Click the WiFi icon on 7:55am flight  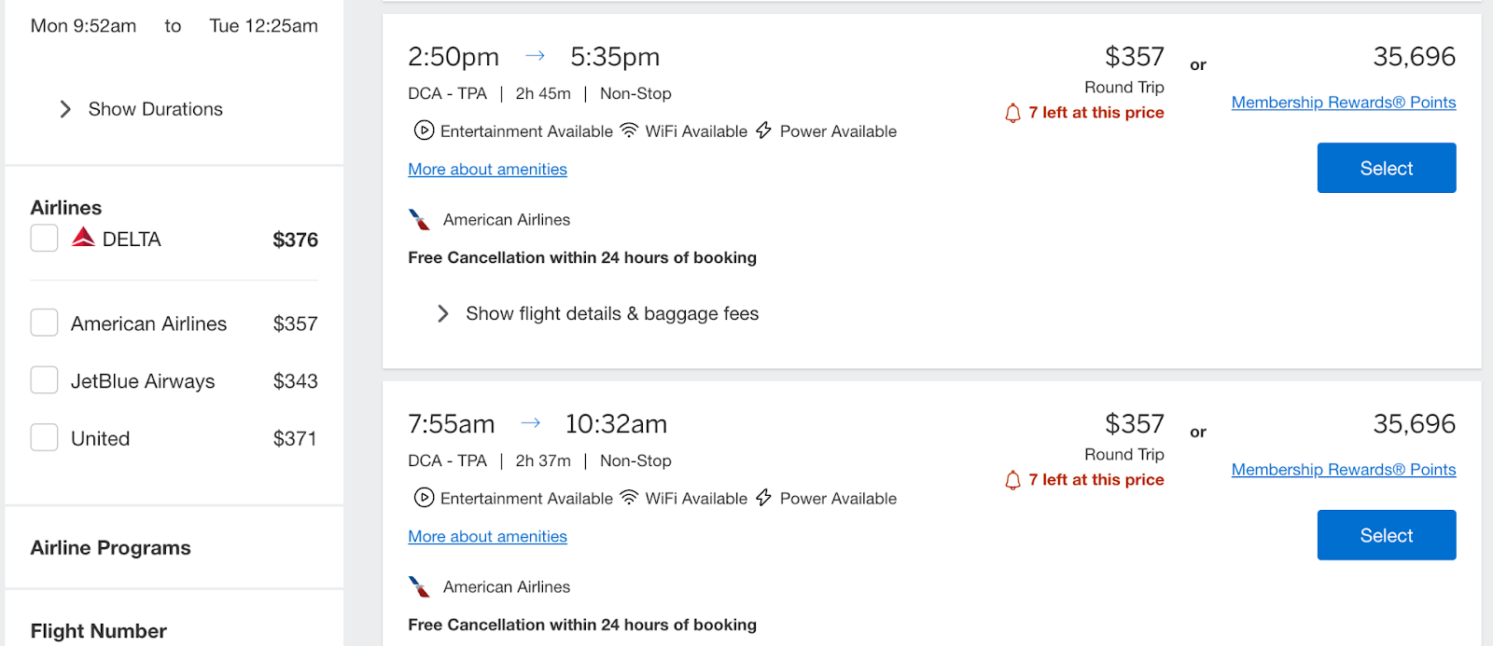[629, 498]
